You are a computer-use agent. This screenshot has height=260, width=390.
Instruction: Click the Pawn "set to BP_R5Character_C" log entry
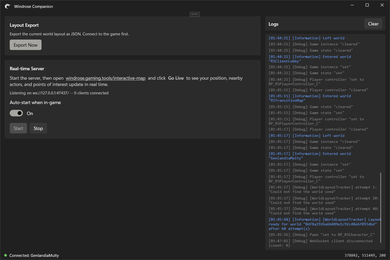click(x=322, y=235)
